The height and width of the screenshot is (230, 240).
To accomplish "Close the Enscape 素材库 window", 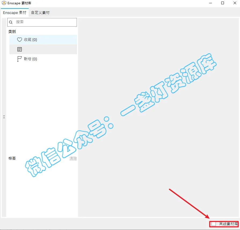I will pos(235,3).
